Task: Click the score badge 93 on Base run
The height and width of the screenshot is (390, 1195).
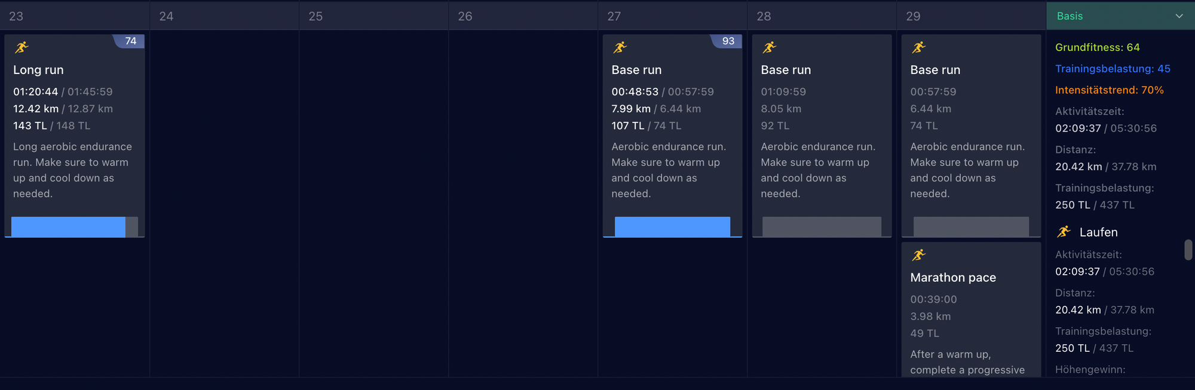Action: [728, 41]
